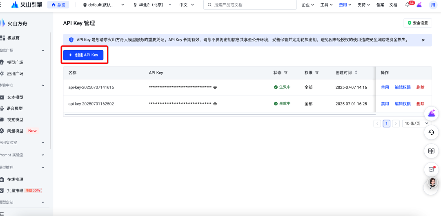Click the floating avatar assistant icon
The image size is (441, 216).
[433, 182]
